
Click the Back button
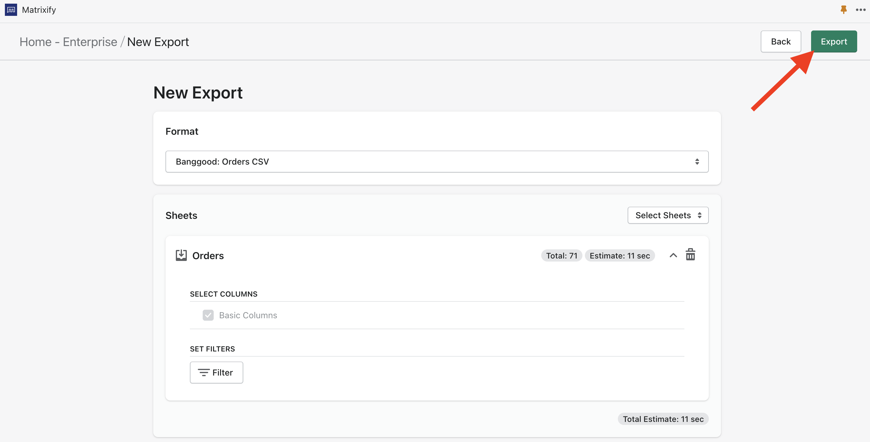(x=781, y=41)
